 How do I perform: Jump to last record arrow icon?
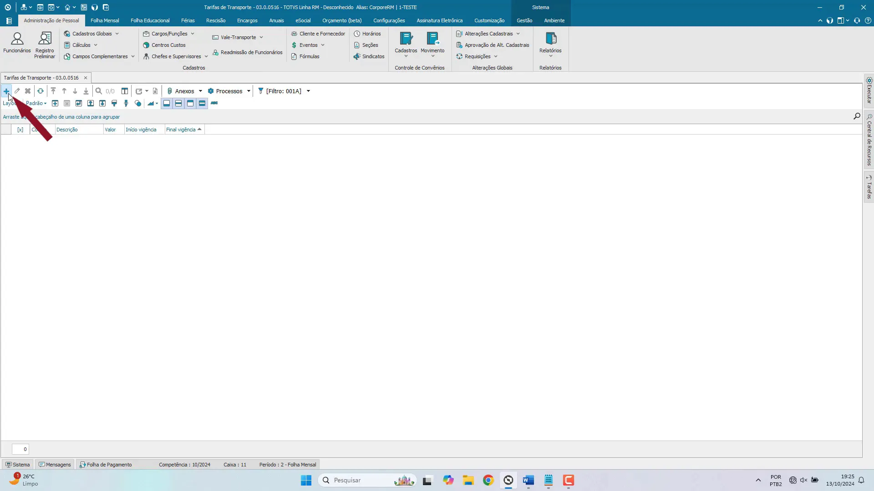pyautogui.click(x=86, y=91)
